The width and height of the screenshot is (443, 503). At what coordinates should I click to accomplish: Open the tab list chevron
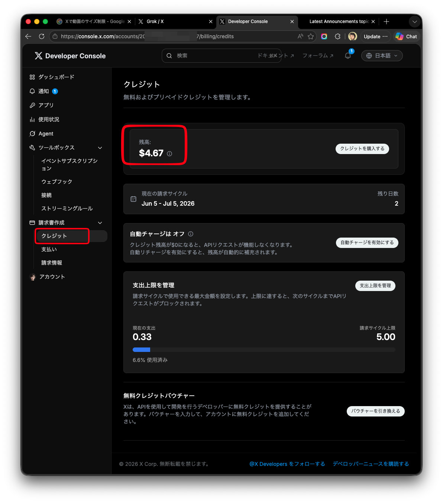415,22
